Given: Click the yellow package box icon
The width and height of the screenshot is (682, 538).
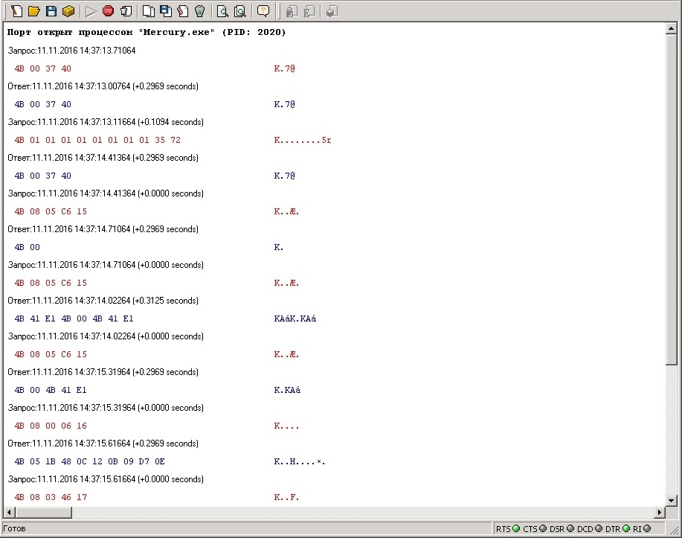Looking at the screenshot, I should pyautogui.click(x=68, y=11).
